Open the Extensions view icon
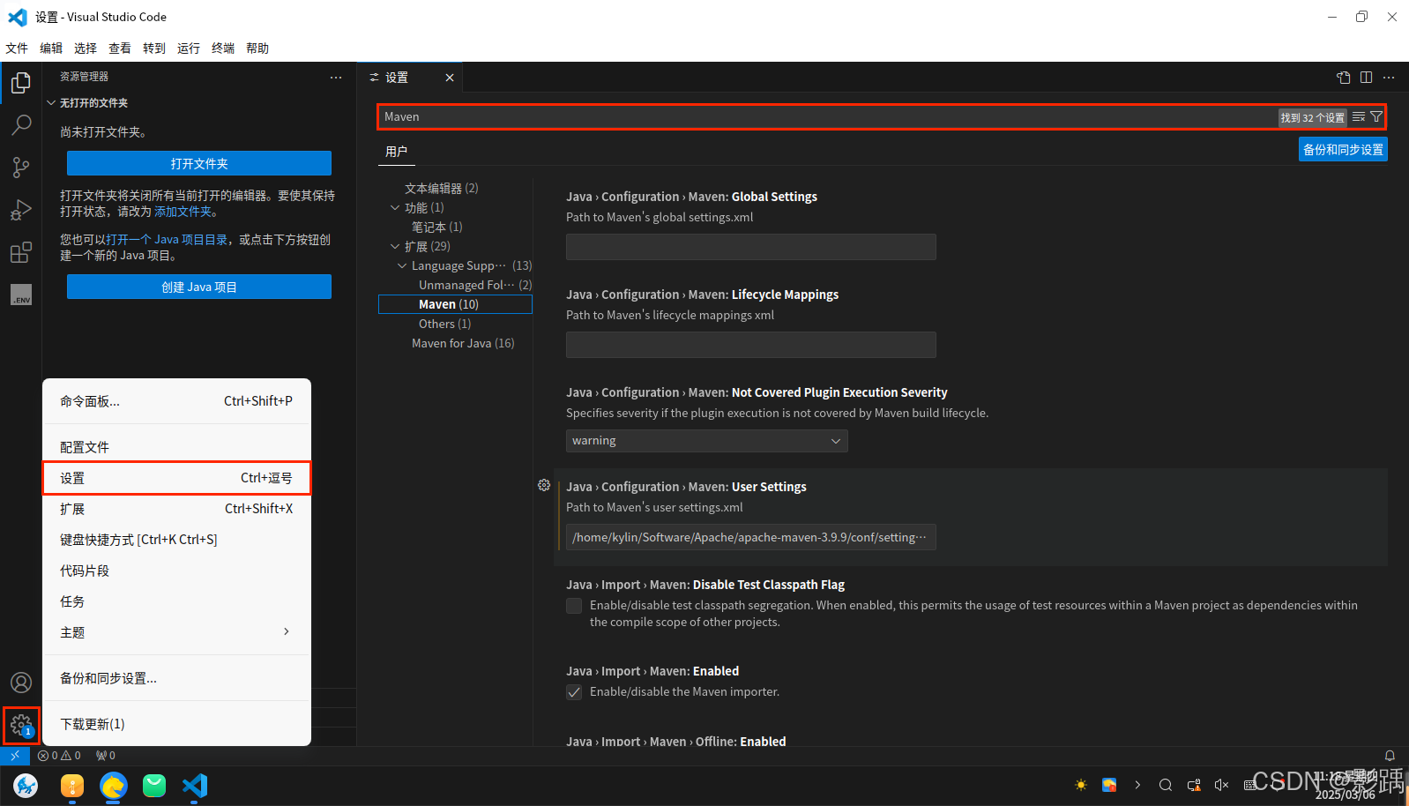1409x806 pixels. [x=21, y=252]
